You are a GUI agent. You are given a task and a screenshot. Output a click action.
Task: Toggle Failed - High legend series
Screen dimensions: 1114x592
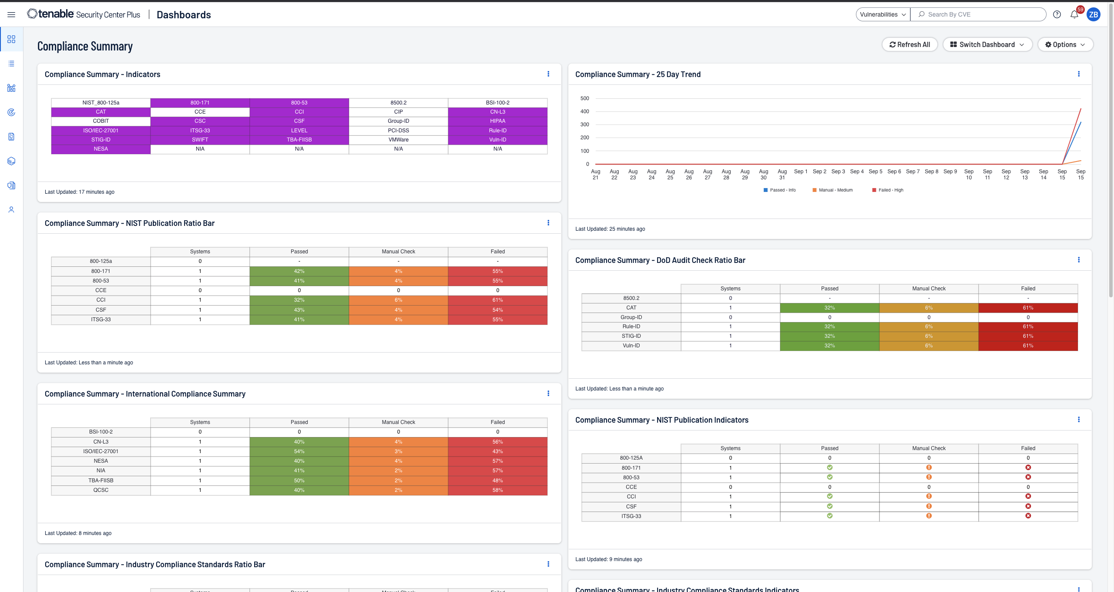click(x=888, y=190)
